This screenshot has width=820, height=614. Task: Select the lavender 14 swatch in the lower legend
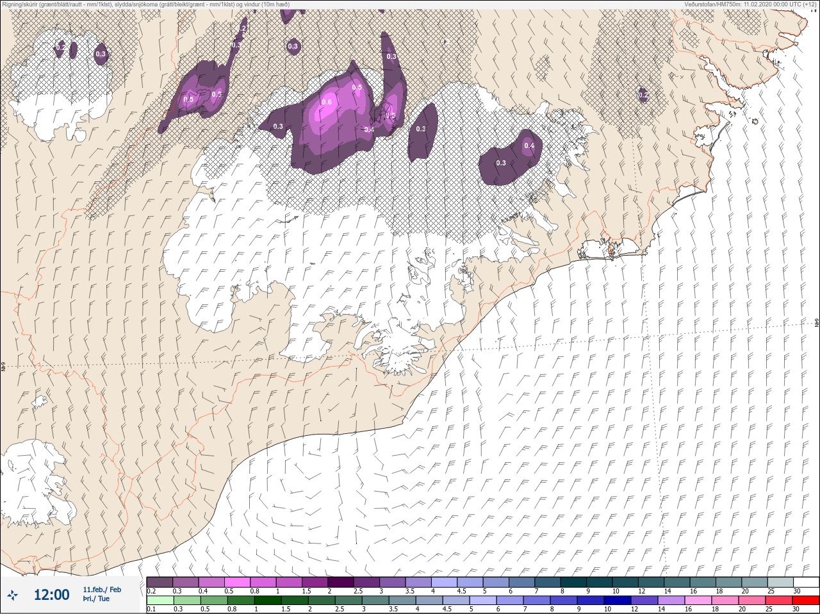671,601
